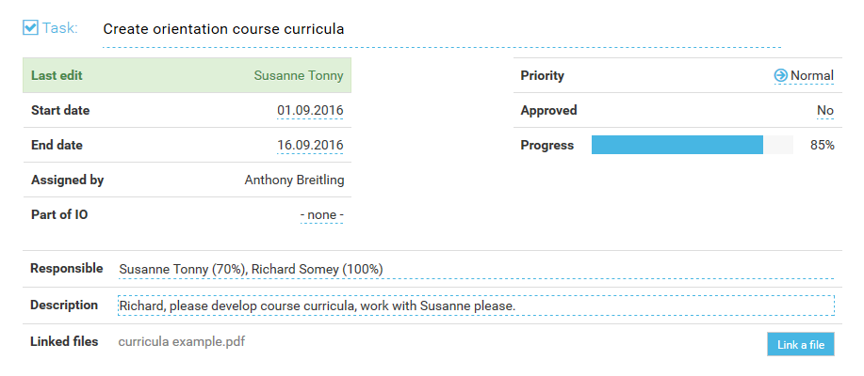
Task: Click the Link a file button
Action: tap(801, 345)
